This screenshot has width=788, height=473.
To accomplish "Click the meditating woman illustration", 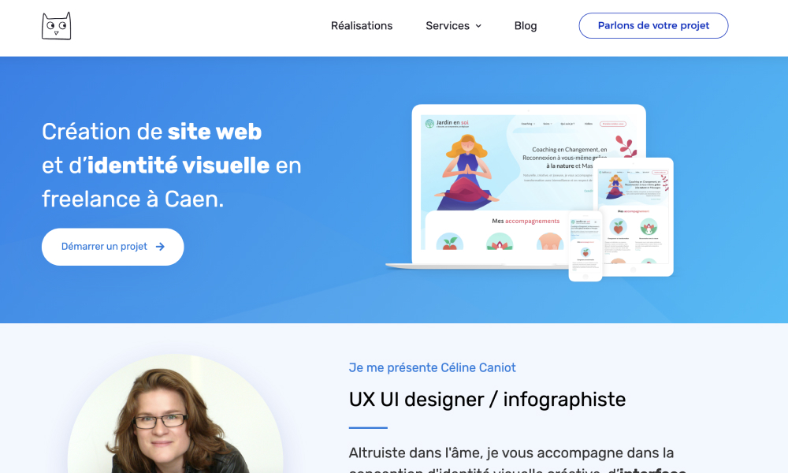I will click(x=466, y=172).
